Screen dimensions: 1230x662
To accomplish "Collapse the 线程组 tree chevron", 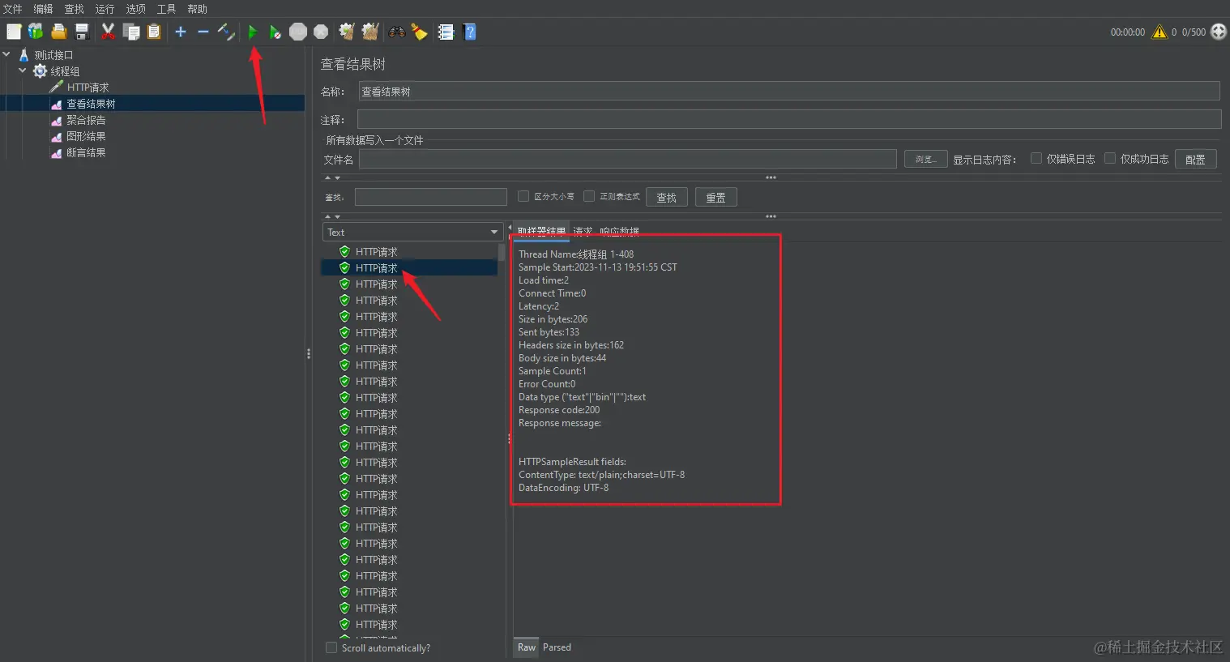I will pyautogui.click(x=22, y=70).
